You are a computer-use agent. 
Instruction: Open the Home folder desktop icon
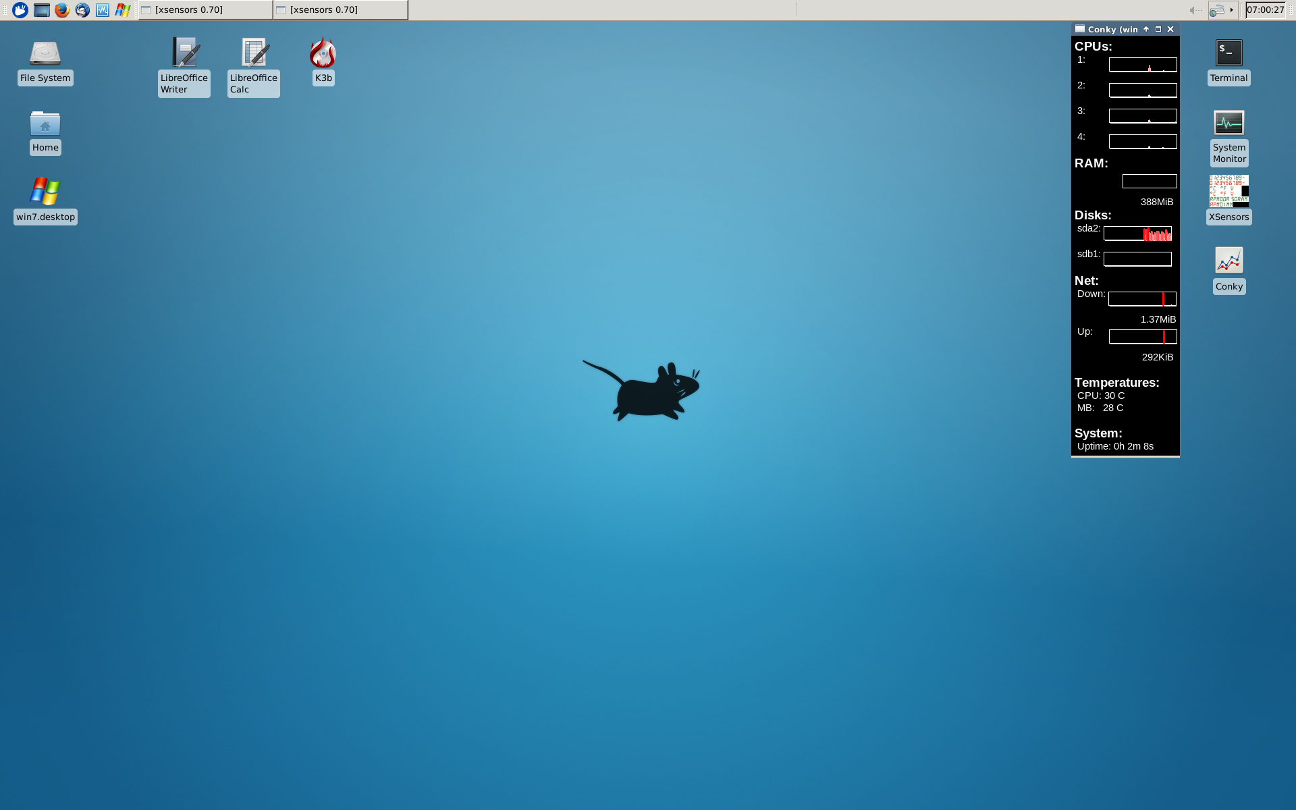point(45,124)
